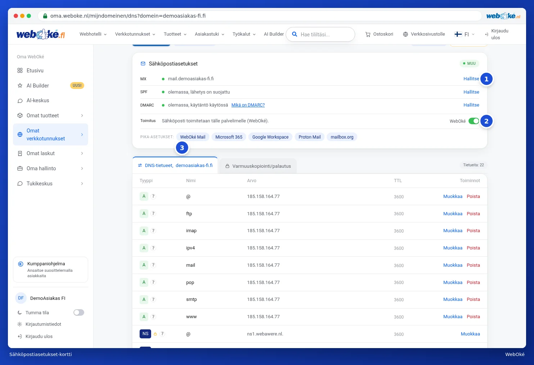Select Google Workspace quick setting
The height and width of the screenshot is (365, 534).
tap(271, 137)
